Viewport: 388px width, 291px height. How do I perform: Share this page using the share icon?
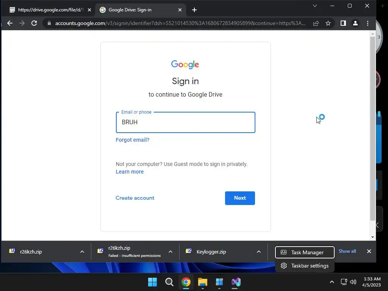[x=316, y=23]
